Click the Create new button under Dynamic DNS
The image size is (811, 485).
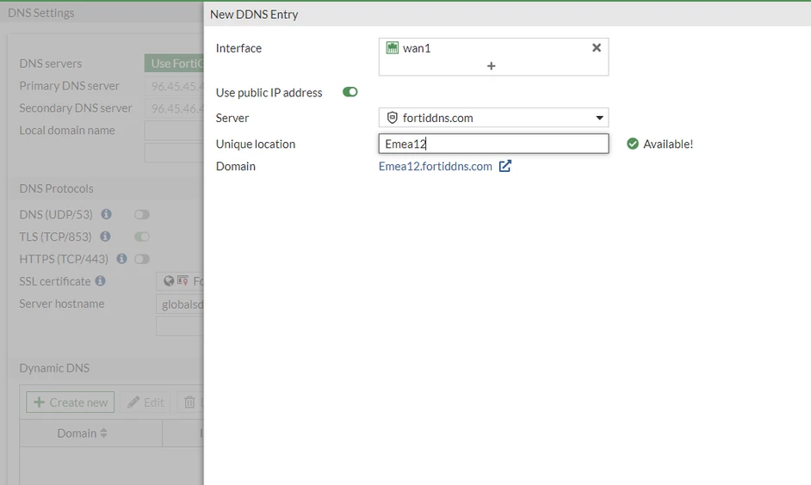[x=71, y=402]
